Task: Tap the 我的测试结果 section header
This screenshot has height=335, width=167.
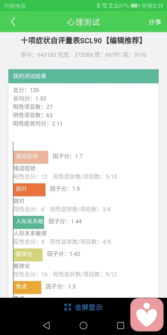Action: [83, 76]
